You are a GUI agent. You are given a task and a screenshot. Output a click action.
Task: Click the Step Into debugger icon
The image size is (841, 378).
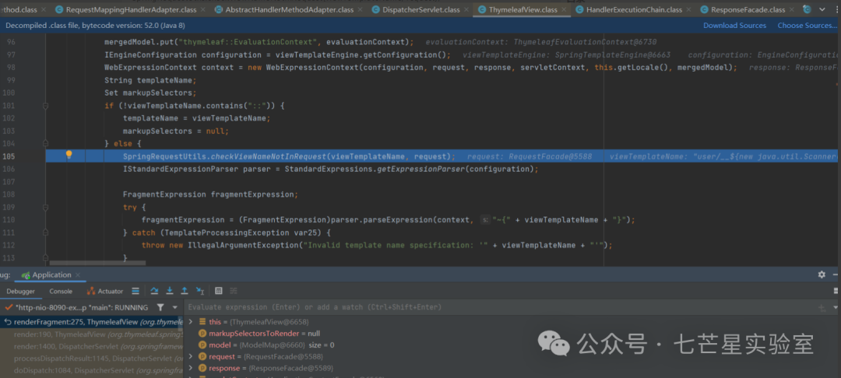[170, 291]
